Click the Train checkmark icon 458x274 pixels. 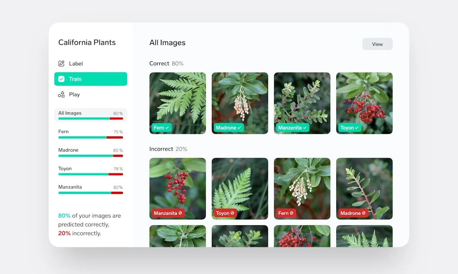61,79
